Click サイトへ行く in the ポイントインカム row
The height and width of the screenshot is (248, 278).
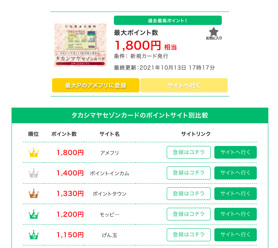[236, 173]
